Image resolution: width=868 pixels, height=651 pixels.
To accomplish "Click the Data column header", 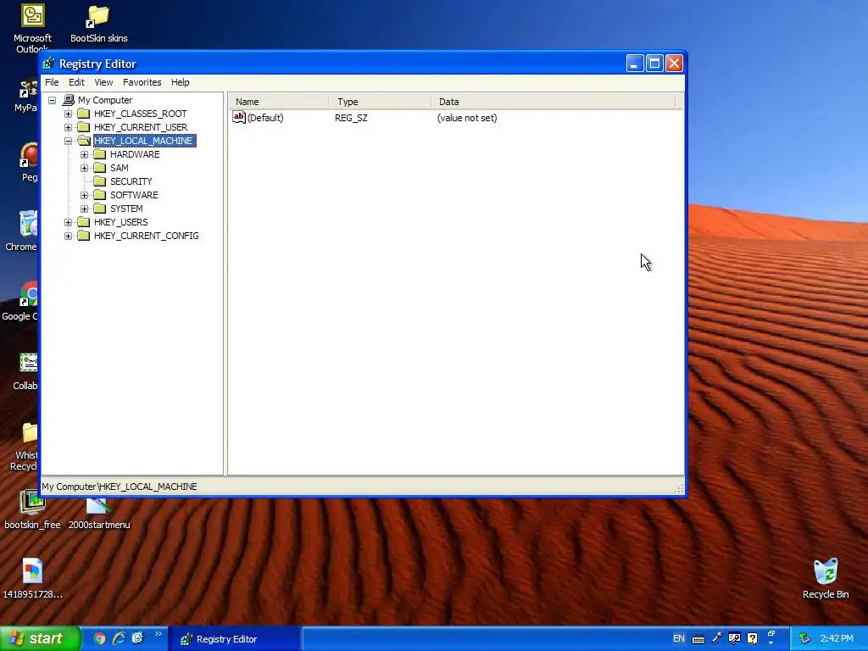I will [x=553, y=102].
